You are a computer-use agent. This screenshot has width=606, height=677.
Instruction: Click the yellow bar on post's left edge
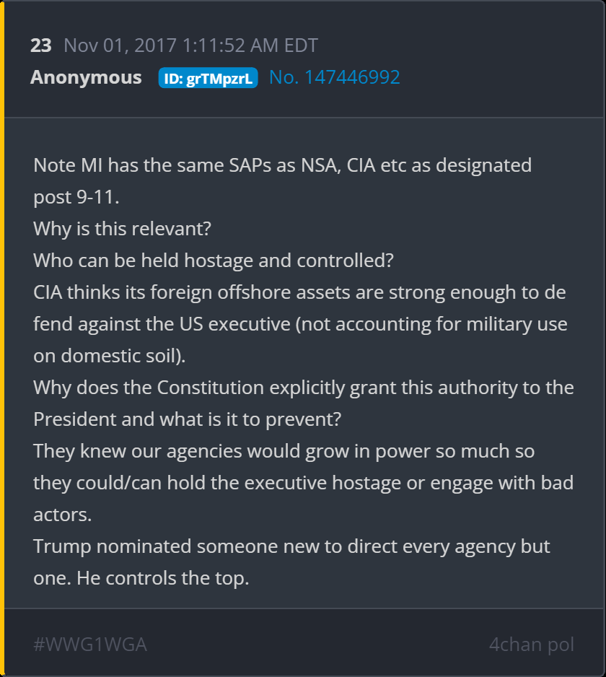[x=2, y=338]
